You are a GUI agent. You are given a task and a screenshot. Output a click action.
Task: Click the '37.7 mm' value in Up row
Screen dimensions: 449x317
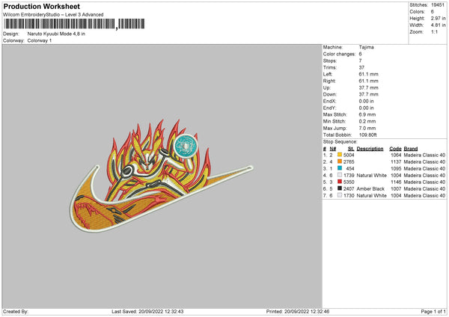click(368, 87)
